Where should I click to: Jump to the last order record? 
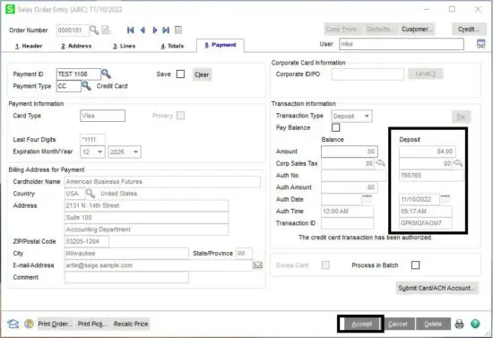pyautogui.click(x=166, y=30)
